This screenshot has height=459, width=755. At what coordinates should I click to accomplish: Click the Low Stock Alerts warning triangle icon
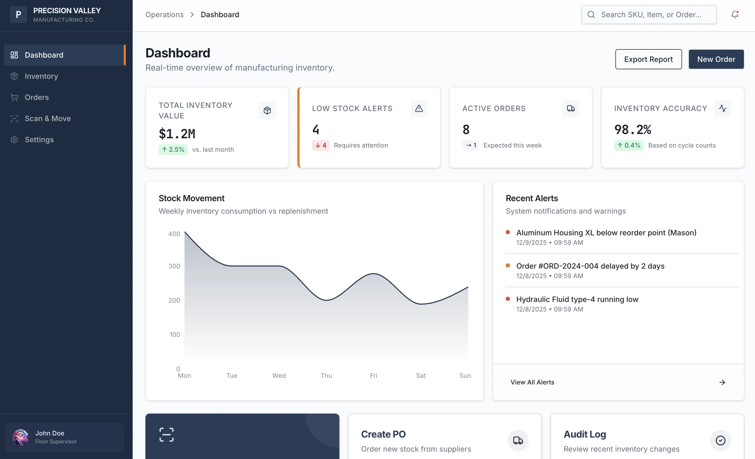[x=419, y=108]
